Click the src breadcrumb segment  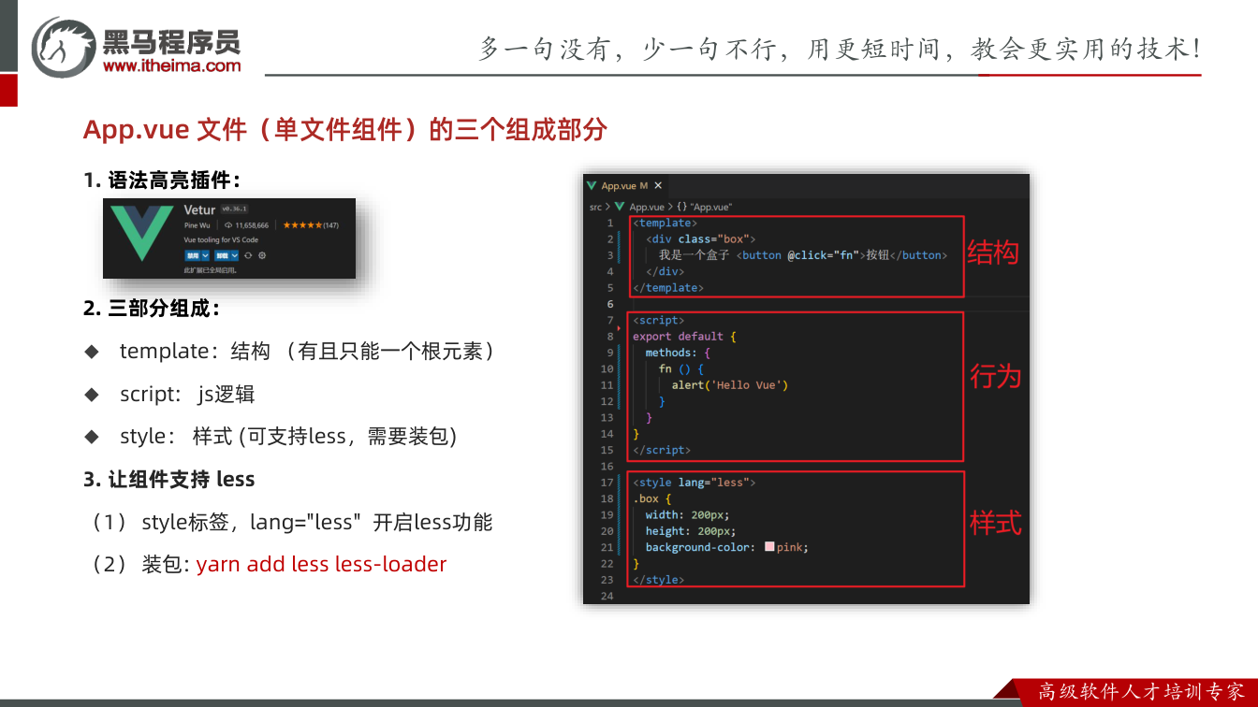pyautogui.click(x=595, y=207)
